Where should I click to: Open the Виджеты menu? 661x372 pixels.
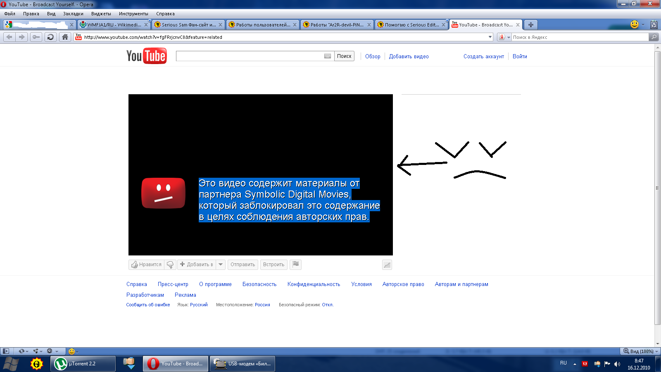(101, 14)
